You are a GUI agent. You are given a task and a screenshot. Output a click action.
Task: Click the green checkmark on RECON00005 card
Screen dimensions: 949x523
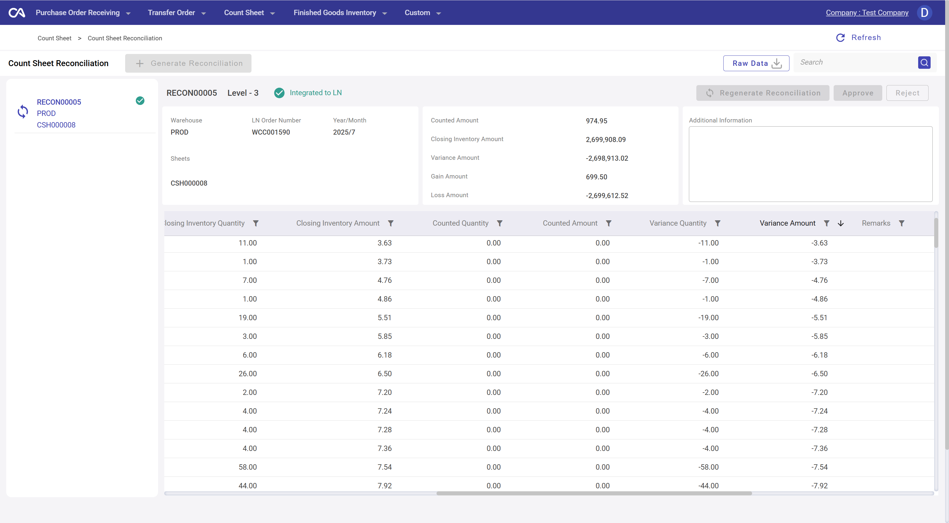click(x=140, y=101)
